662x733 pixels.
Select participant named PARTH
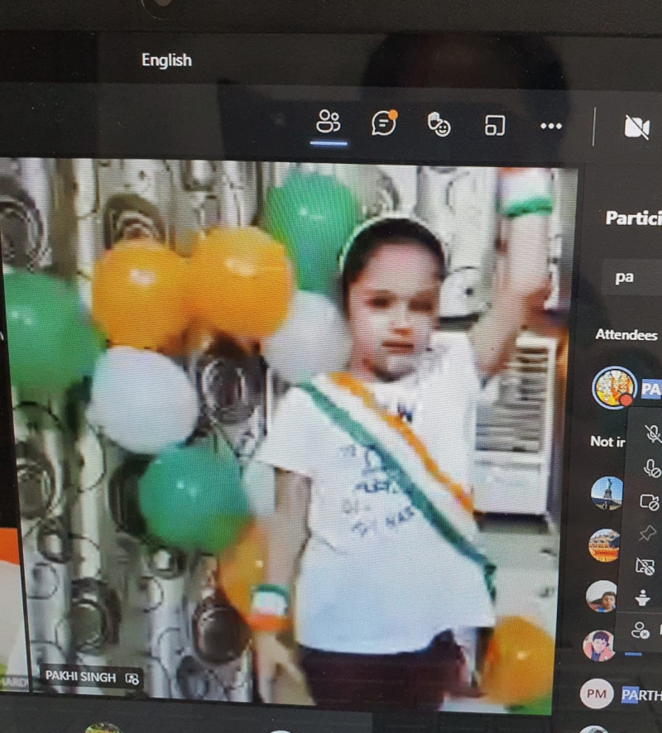click(641, 695)
